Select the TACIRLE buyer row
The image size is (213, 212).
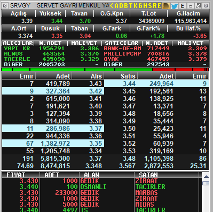click(x=52, y=59)
